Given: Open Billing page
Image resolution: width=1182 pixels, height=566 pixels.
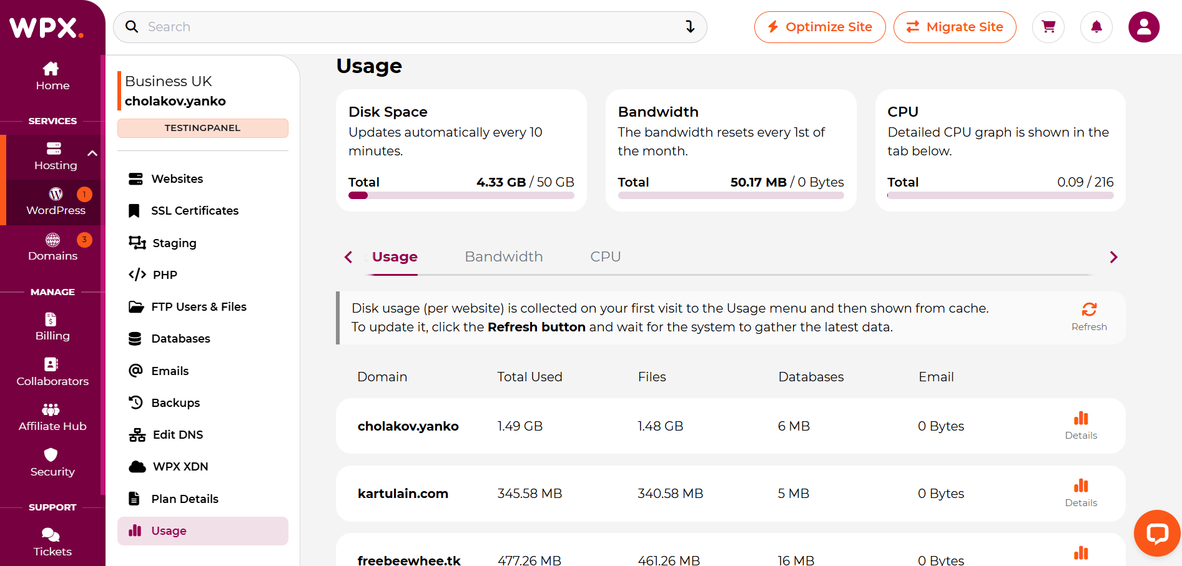Looking at the screenshot, I should point(52,328).
